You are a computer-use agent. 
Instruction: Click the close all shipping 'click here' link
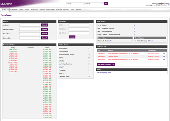[151, 41]
